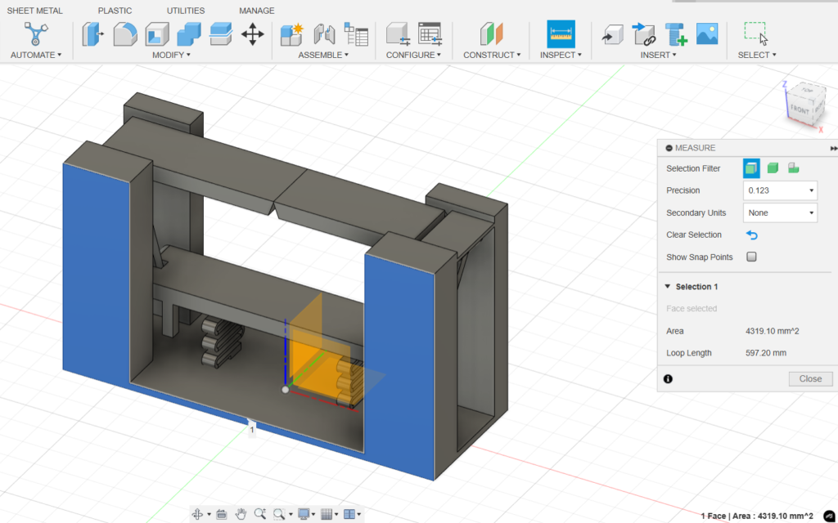Open the CONSTRUCT dropdown menu
Image resolution: width=838 pixels, height=523 pixels.
click(x=492, y=55)
